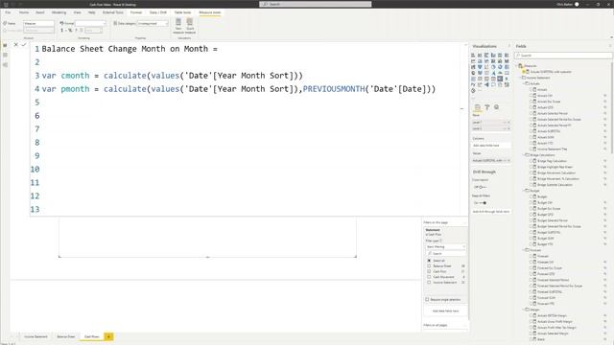This screenshot has width=614, height=345.
Task: Click the percent format icon in ribbon
Action: tap(70, 30)
